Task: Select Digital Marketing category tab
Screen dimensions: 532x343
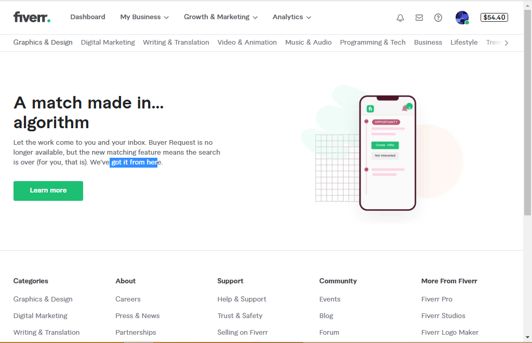Action: (108, 43)
